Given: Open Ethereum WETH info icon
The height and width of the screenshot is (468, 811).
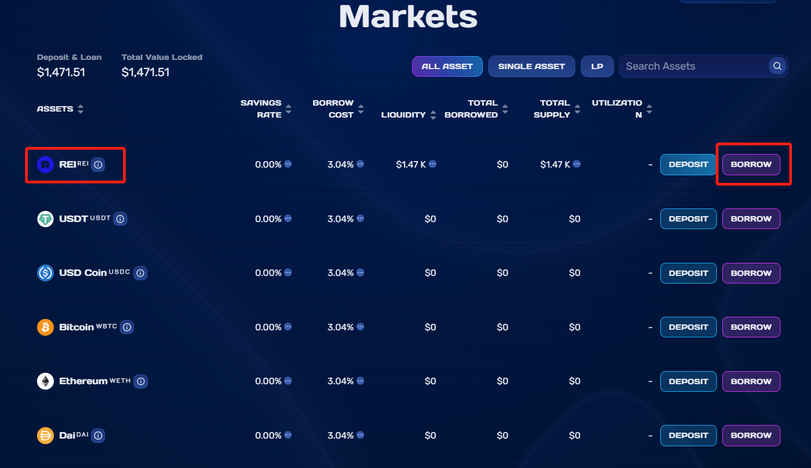Looking at the screenshot, I should pos(141,381).
